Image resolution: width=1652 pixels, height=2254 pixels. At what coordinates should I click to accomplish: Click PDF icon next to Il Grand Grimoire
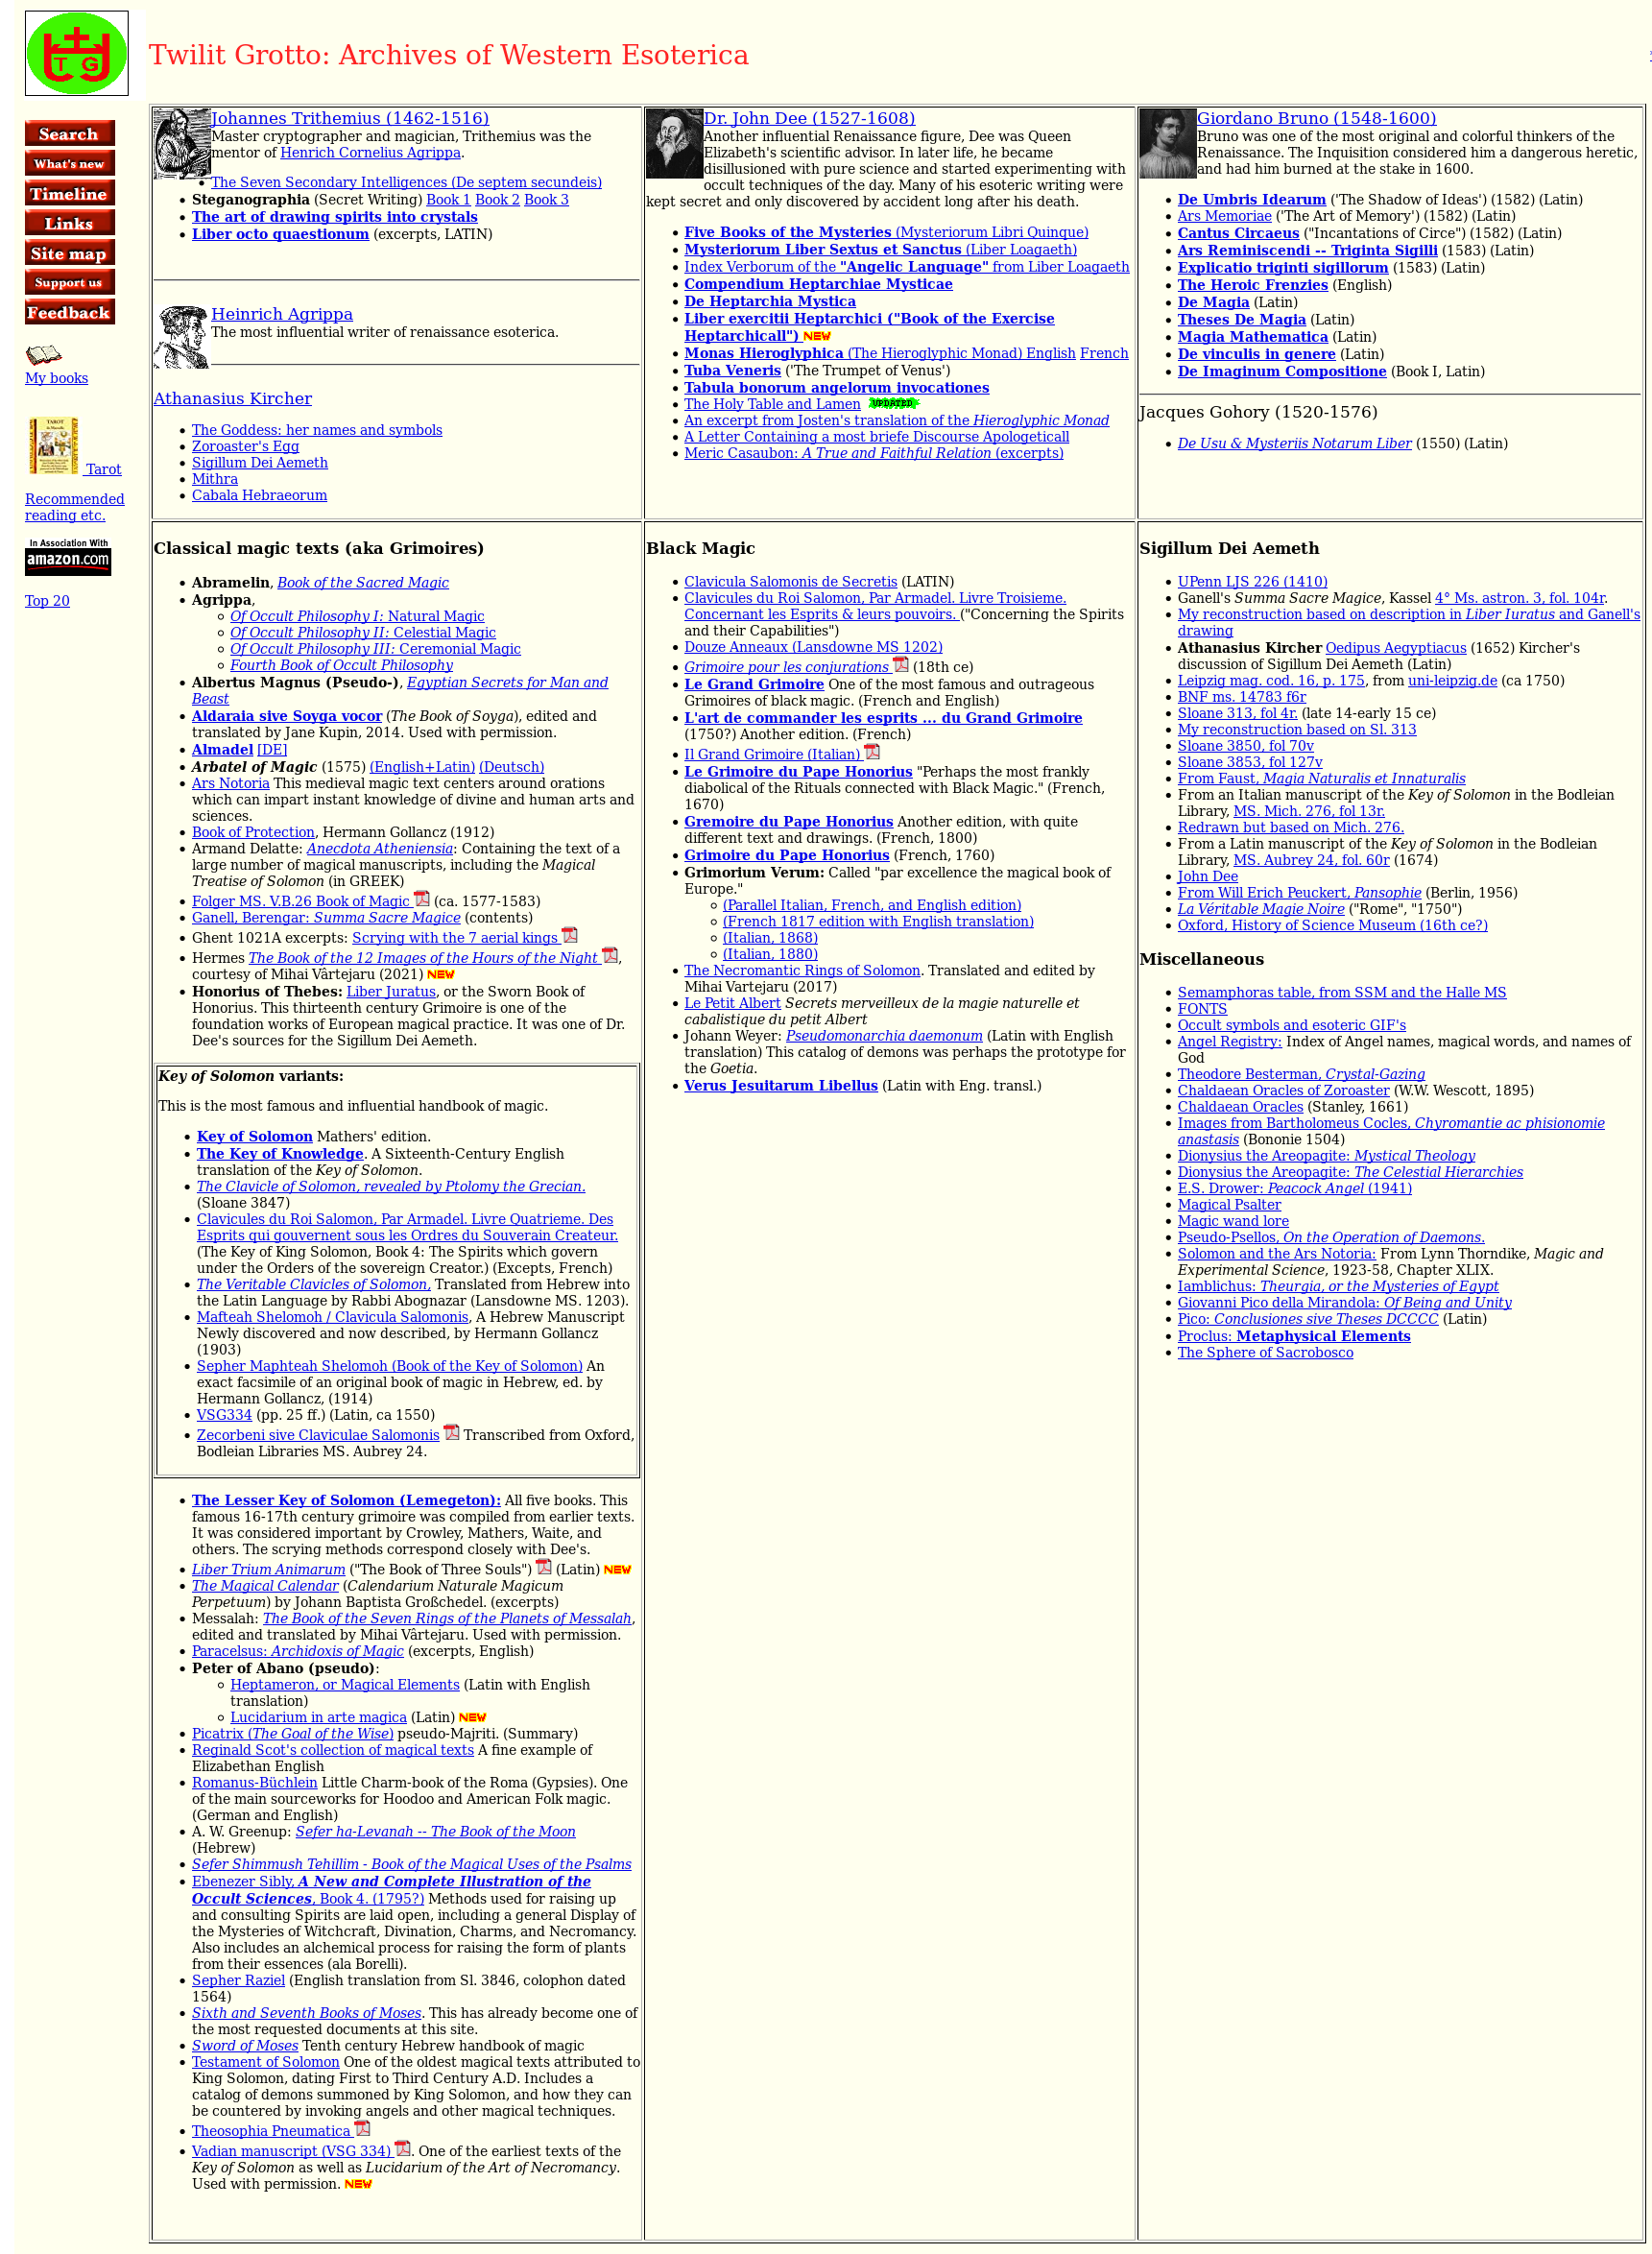tap(872, 752)
